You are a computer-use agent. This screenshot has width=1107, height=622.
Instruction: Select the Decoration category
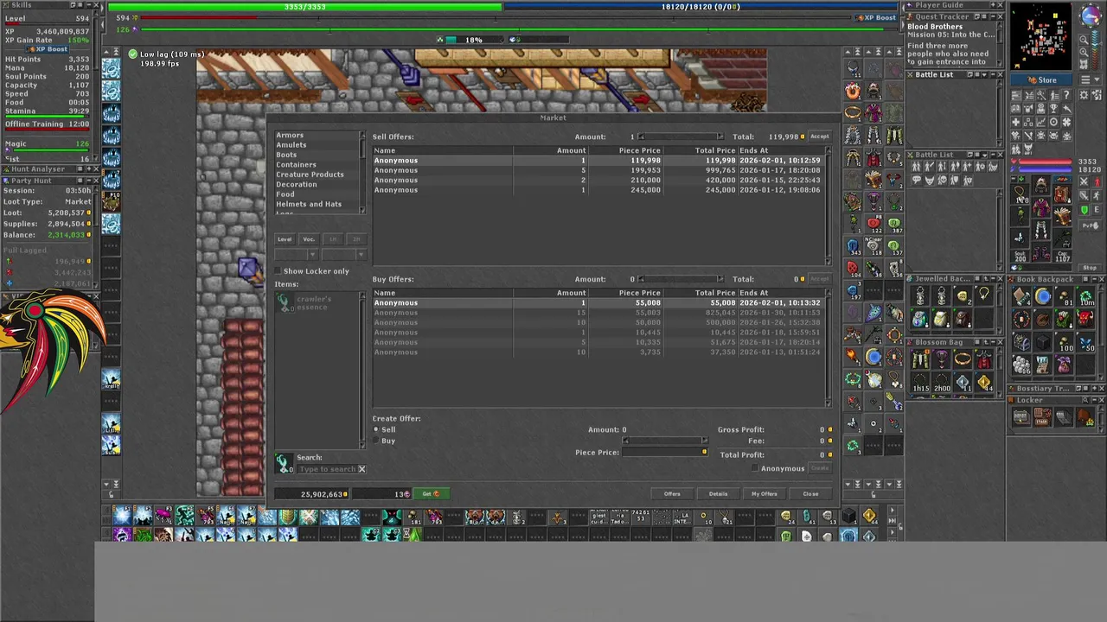pyautogui.click(x=297, y=184)
